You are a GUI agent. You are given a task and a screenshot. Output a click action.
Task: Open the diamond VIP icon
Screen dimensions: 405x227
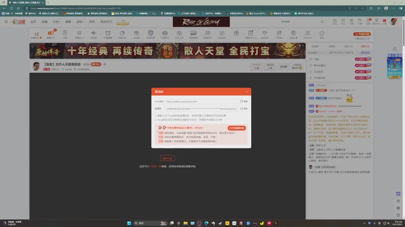tap(265, 33)
